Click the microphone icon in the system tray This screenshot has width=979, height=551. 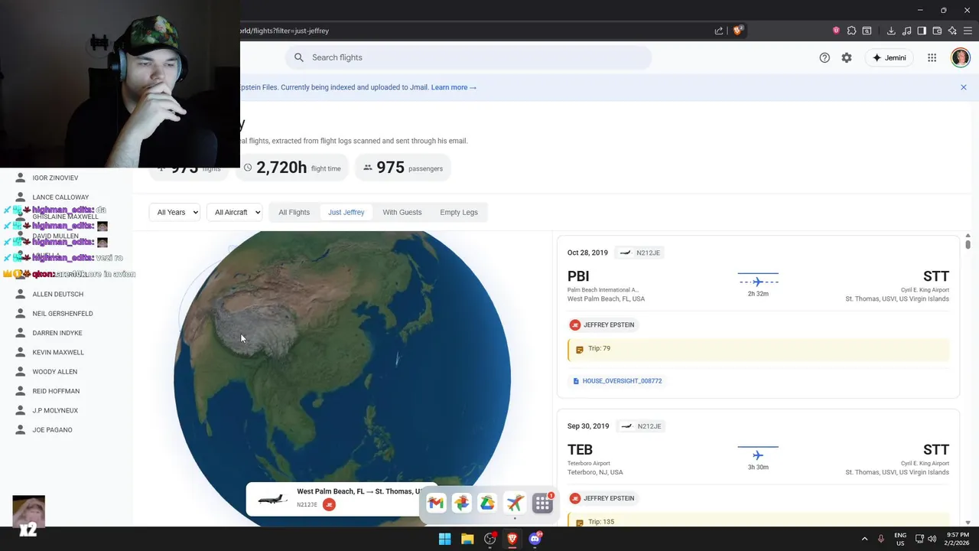(881, 539)
